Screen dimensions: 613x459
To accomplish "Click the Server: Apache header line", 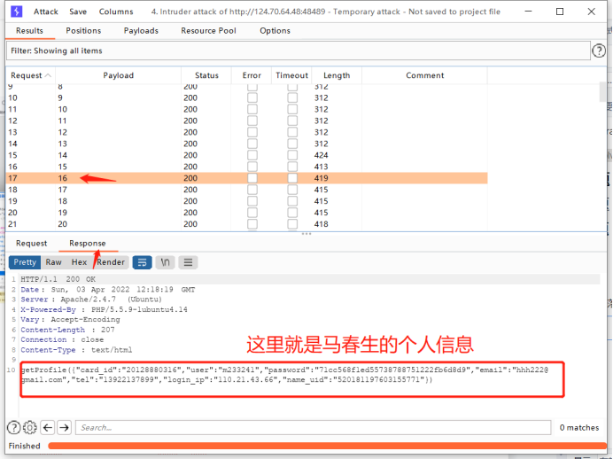I will [91, 300].
